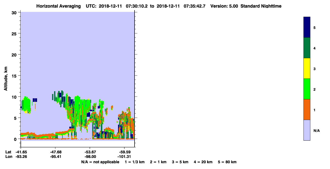This screenshot has width=330, height=169.
Task: Click the end time '07:35:42.7'
Action: pos(195,6)
